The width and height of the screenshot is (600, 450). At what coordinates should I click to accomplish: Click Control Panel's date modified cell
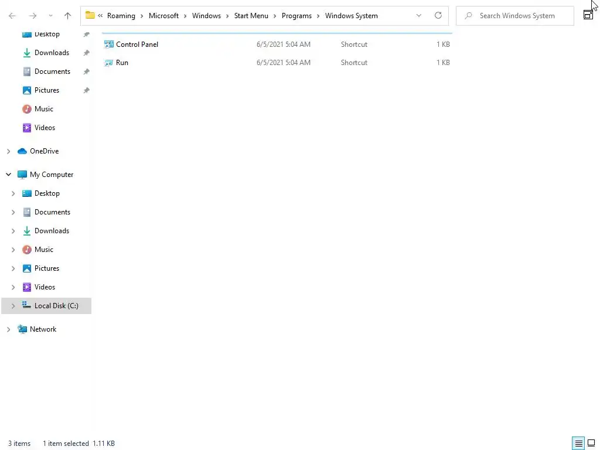(x=284, y=45)
